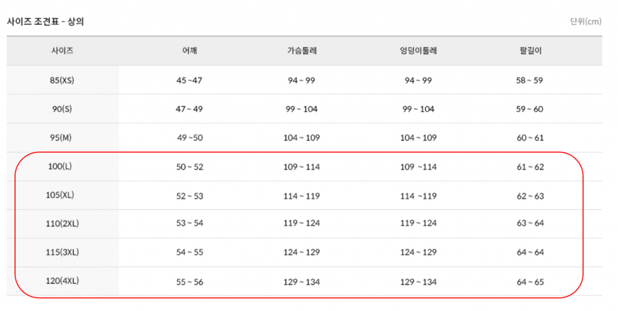Click the 엉덩이둘레 cell in the 110(2XL) row
618x311 pixels.
[419, 224]
